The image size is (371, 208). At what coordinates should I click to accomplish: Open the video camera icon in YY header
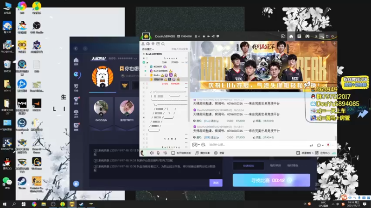click(283, 37)
